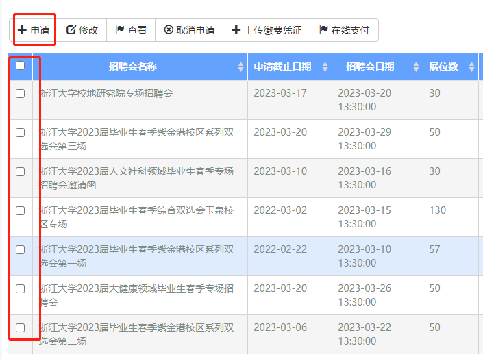Click the 申请 (apply) plus button
The width and height of the screenshot is (483, 359).
click(x=34, y=30)
